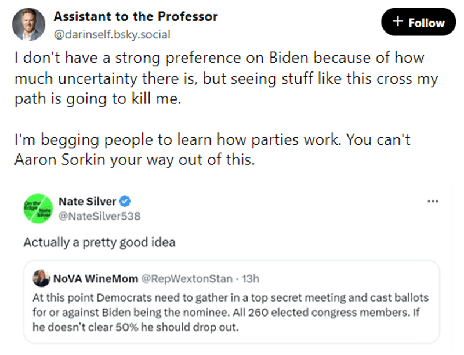The image size is (464, 355).
Task: Open the Assistant to the Professor profile photo
Action: coord(28,24)
